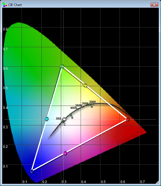Click the green illuminant A dot
This screenshot has width=161, height=186.
point(90,104)
